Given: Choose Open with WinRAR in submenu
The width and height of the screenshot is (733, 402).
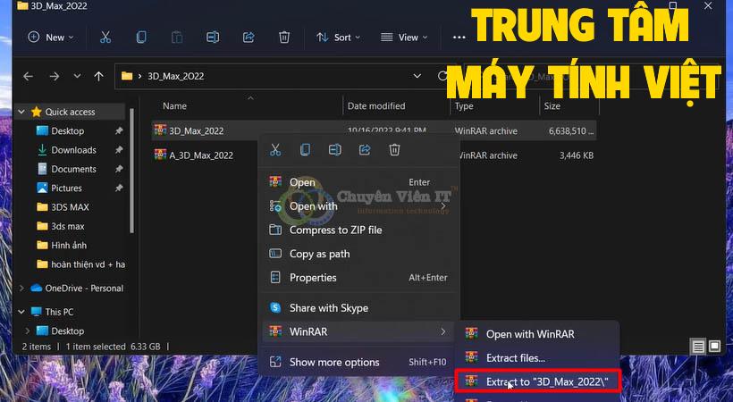Looking at the screenshot, I should point(537,334).
